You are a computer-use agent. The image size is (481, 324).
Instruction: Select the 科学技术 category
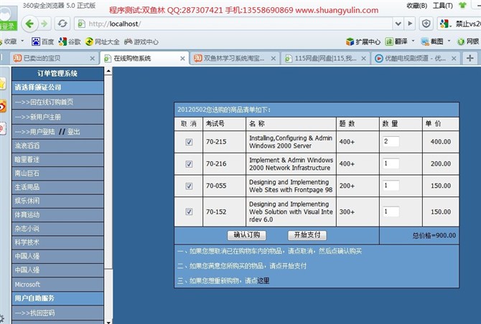(57, 242)
